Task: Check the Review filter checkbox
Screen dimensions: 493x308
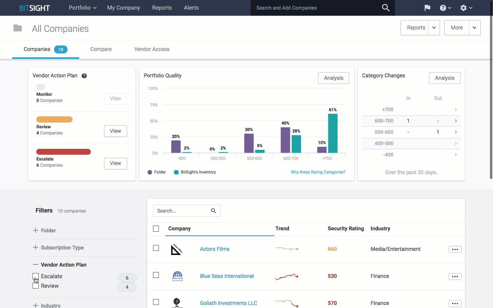Action: [x=35, y=286]
